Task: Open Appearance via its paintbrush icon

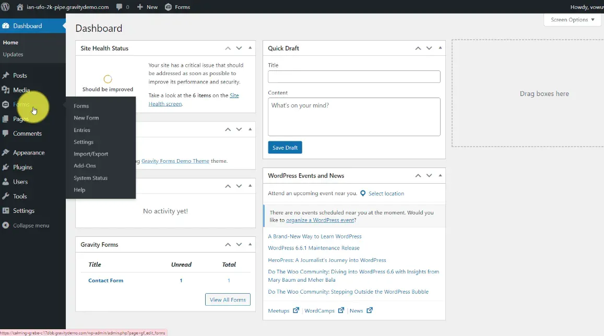Action: 6,153
